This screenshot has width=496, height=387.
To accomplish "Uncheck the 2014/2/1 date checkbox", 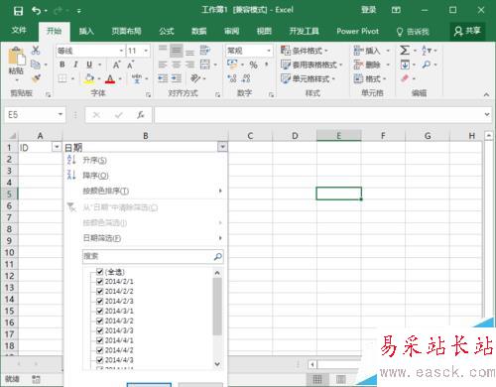I will pos(99,282).
